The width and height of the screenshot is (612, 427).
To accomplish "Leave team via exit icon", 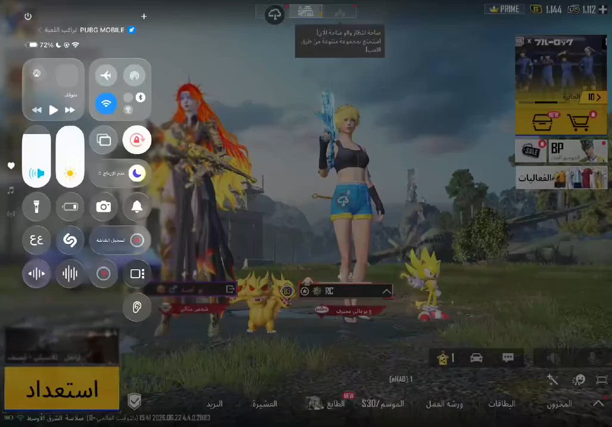I will point(230,290).
